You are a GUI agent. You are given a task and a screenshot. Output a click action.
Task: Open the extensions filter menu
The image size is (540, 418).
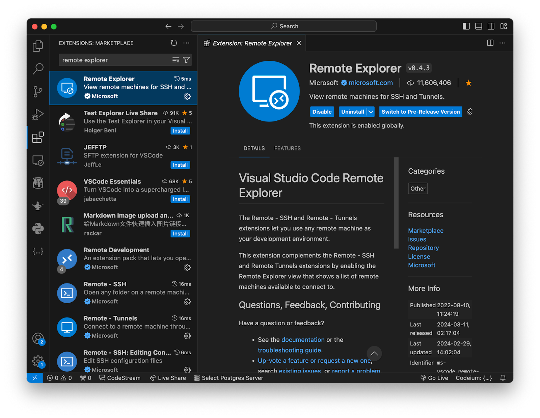point(186,60)
